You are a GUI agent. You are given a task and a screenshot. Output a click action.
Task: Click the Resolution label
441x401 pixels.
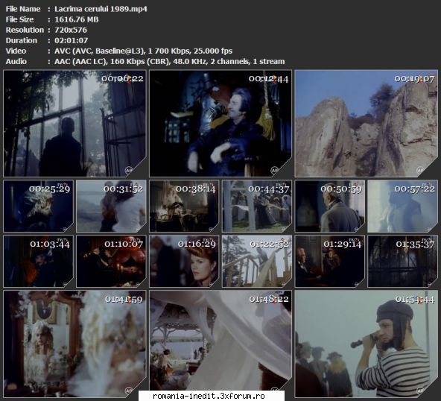(x=25, y=30)
